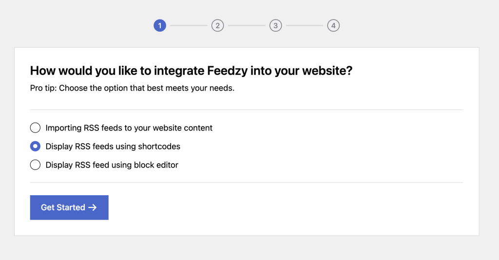Select the step 4 indicator

(x=333, y=25)
